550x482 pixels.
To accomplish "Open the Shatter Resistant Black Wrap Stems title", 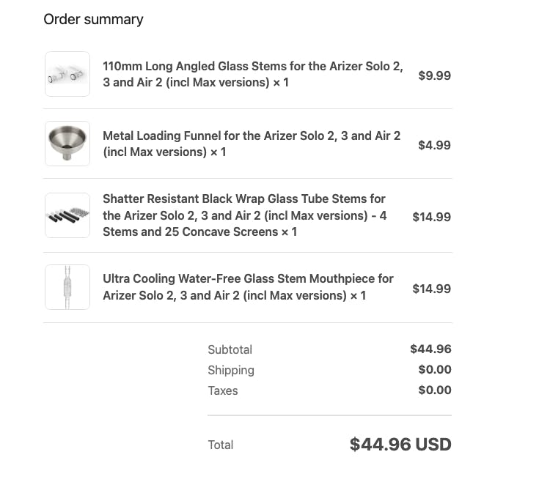I will pyautogui.click(x=244, y=215).
